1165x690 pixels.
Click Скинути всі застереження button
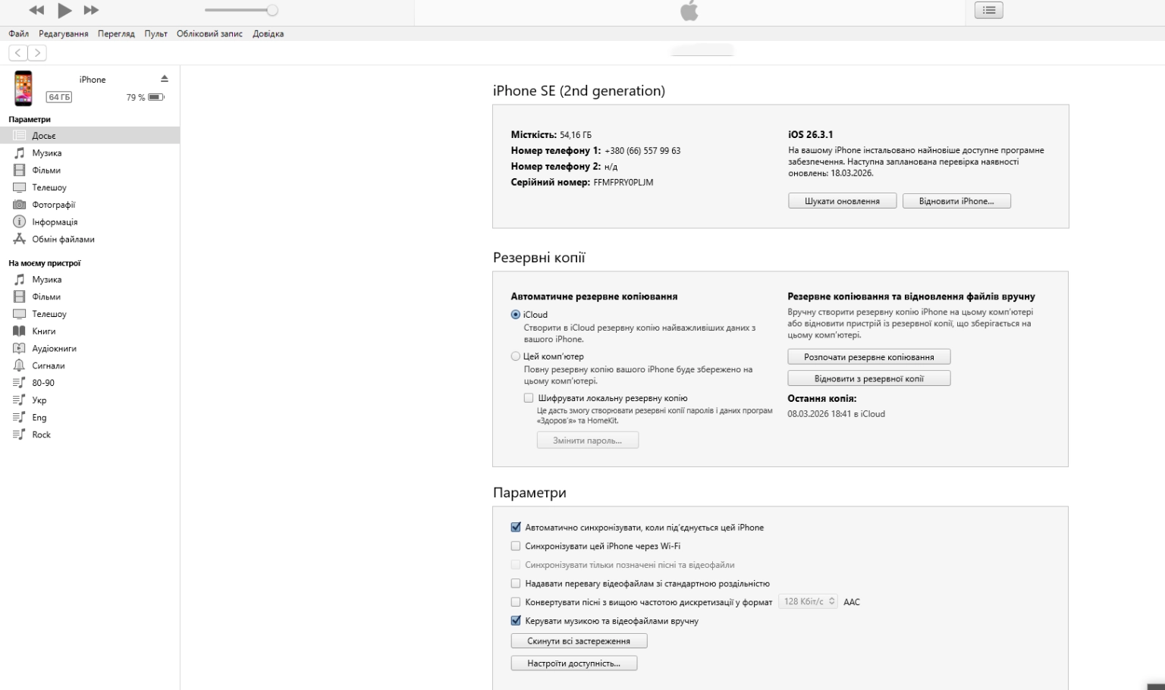click(579, 641)
